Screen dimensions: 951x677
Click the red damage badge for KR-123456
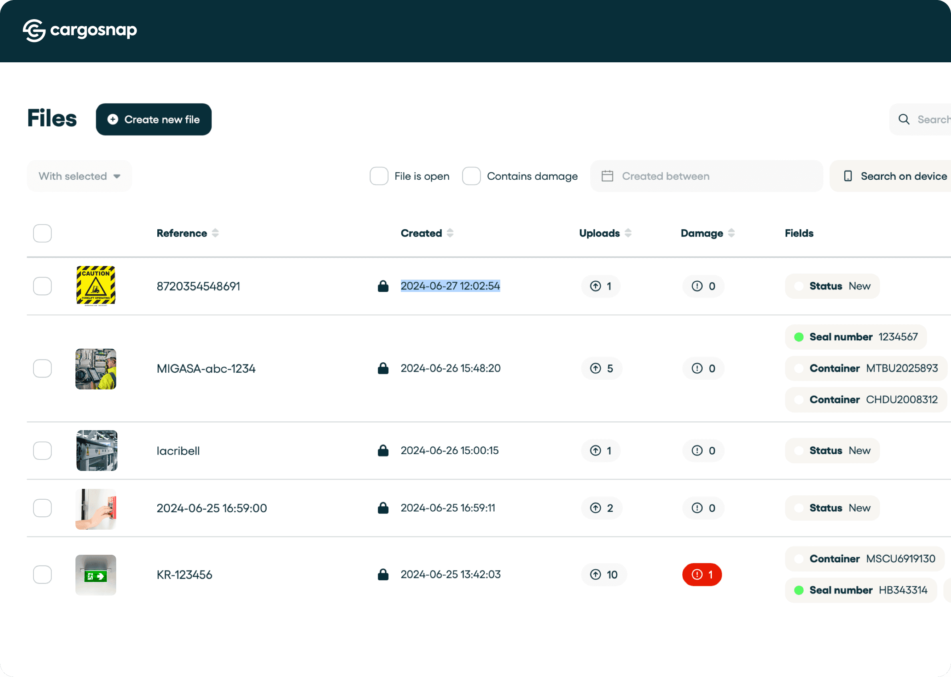(x=702, y=574)
